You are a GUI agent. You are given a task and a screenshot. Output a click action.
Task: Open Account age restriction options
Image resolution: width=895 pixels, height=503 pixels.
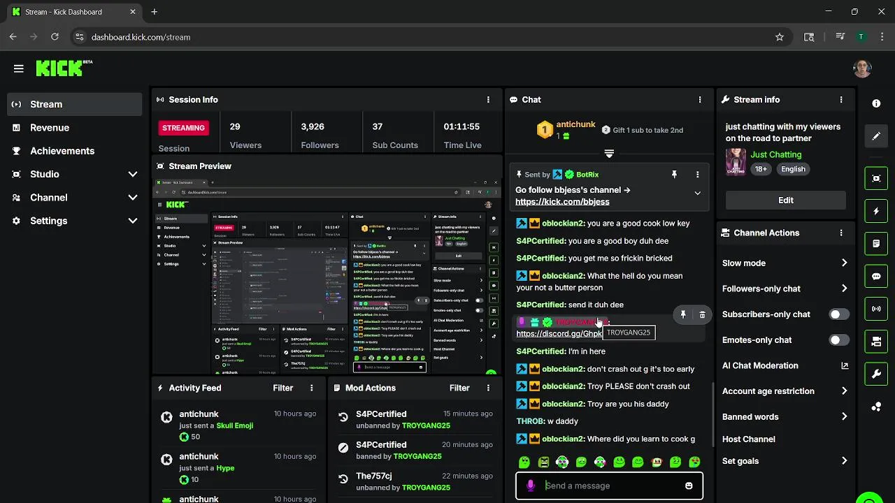click(x=785, y=391)
